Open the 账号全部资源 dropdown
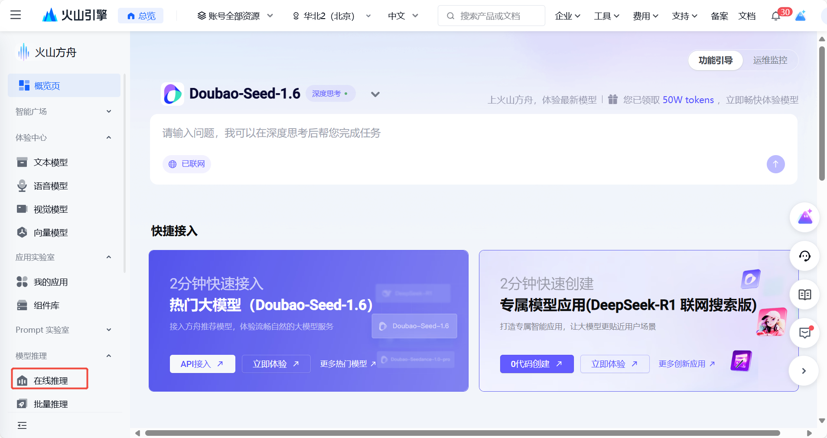The width and height of the screenshot is (827, 438). click(235, 16)
